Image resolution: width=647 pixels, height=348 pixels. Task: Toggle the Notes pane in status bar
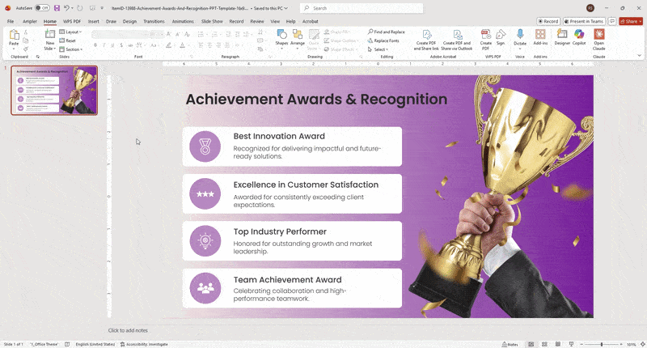coord(510,344)
